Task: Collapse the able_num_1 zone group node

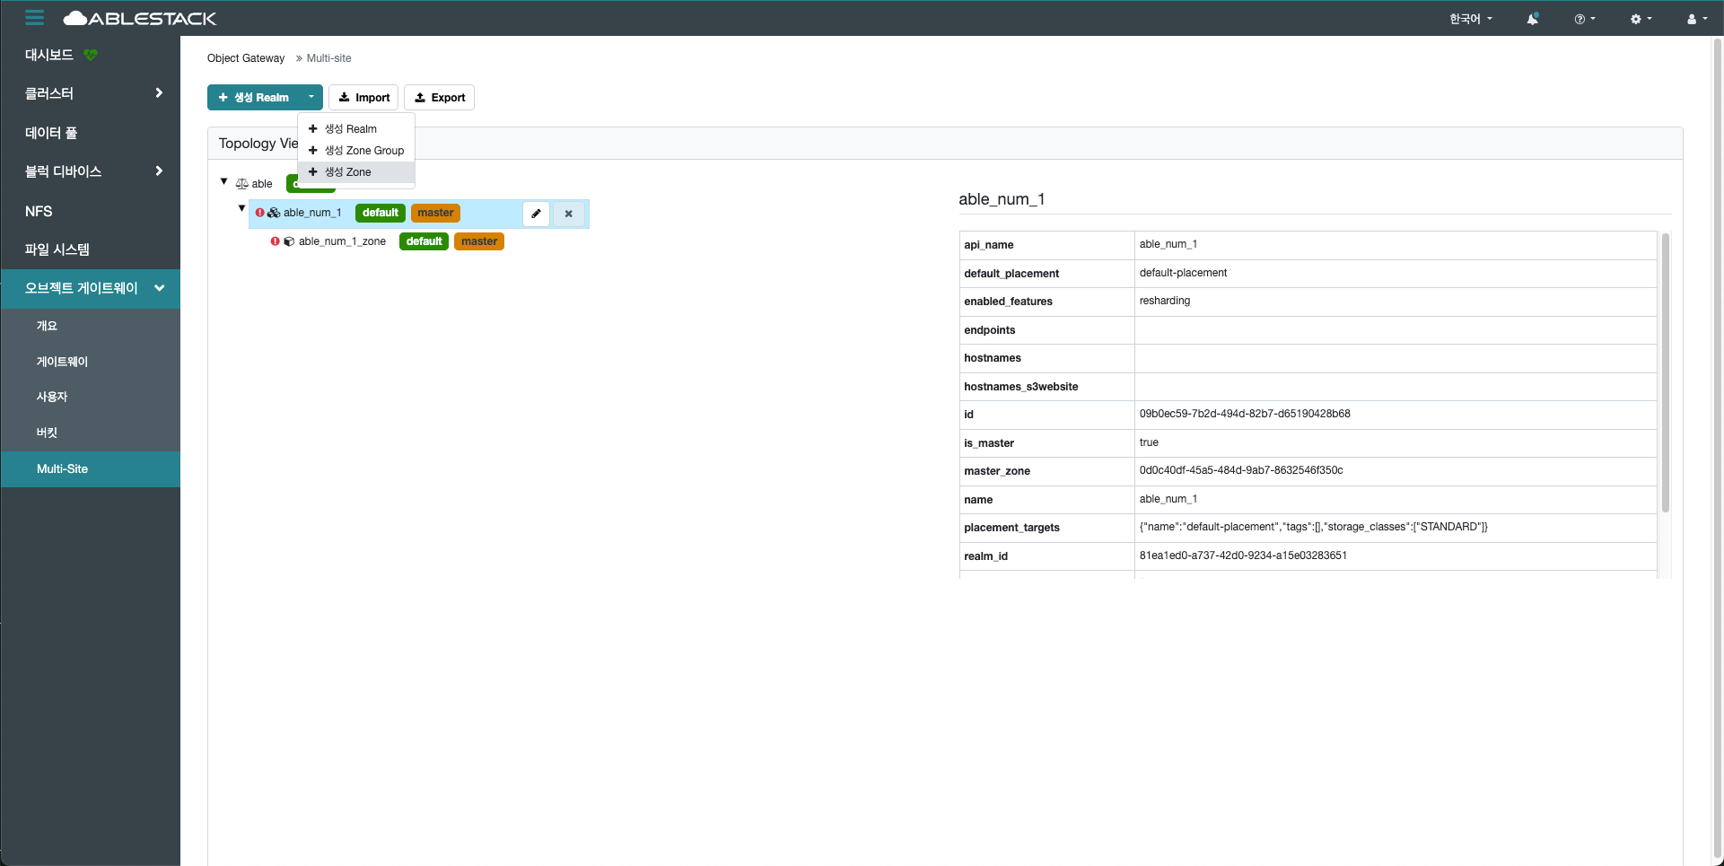Action: [x=241, y=208]
